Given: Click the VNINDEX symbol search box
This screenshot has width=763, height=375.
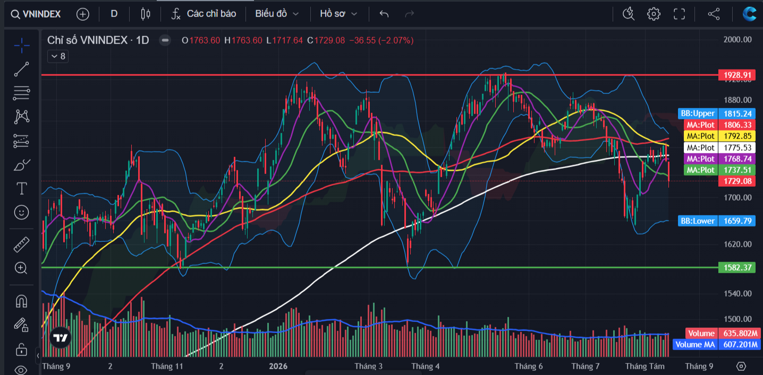Looking at the screenshot, I should pyautogui.click(x=36, y=14).
